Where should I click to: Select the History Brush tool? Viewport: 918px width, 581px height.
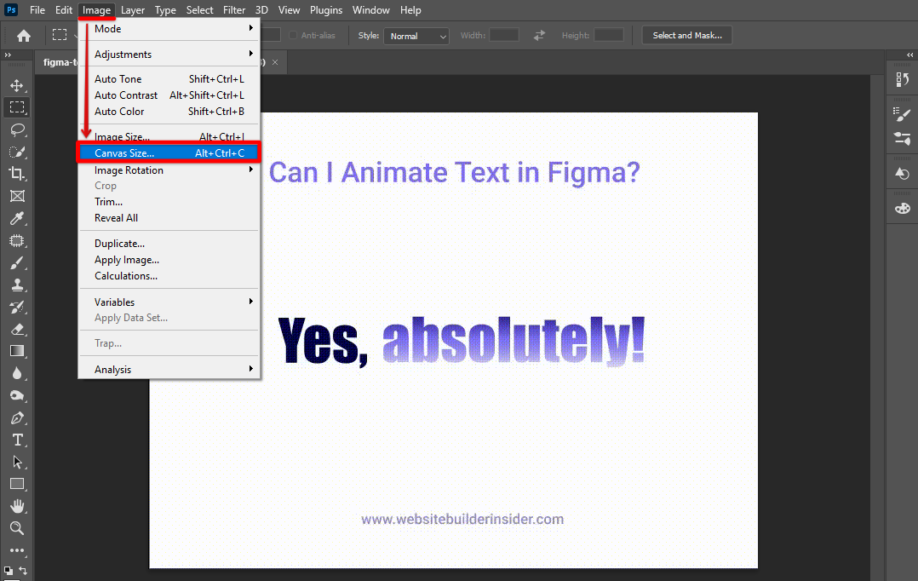17,307
